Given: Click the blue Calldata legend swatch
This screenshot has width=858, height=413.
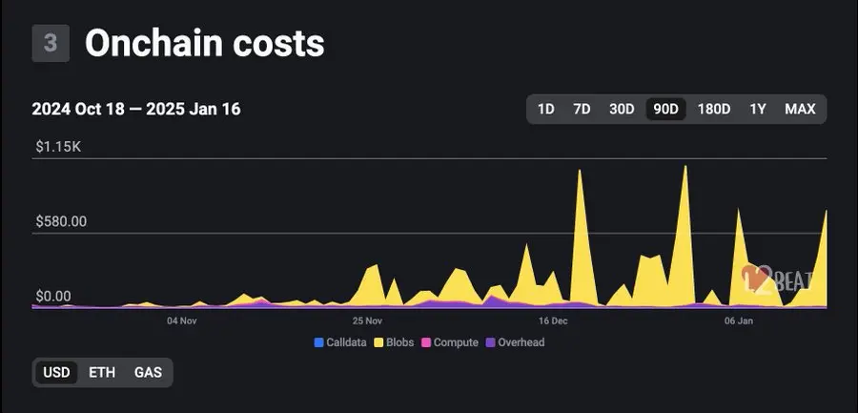Looking at the screenshot, I should pyautogui.click(x=318, y=342).
